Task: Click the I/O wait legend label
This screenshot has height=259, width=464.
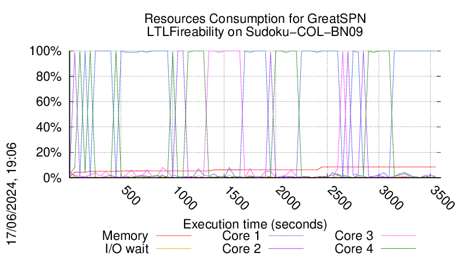Action: pyautogui.click(x=127, y=249)
